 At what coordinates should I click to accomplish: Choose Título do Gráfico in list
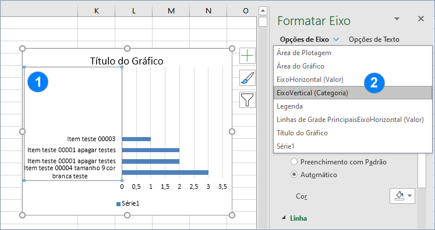pos(353,133)
